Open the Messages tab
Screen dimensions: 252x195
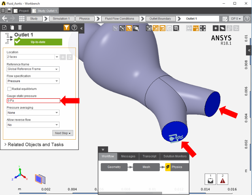click(128, 156)
